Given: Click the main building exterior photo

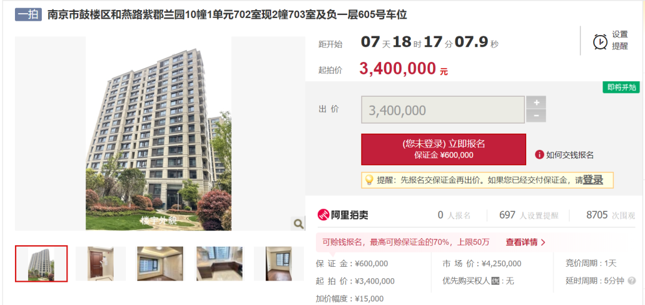Looking at the screenshot, I should 158,134.
